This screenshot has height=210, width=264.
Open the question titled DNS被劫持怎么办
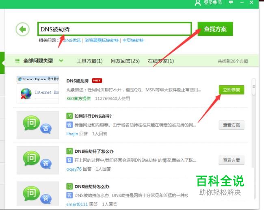click(x=92, y=186)
